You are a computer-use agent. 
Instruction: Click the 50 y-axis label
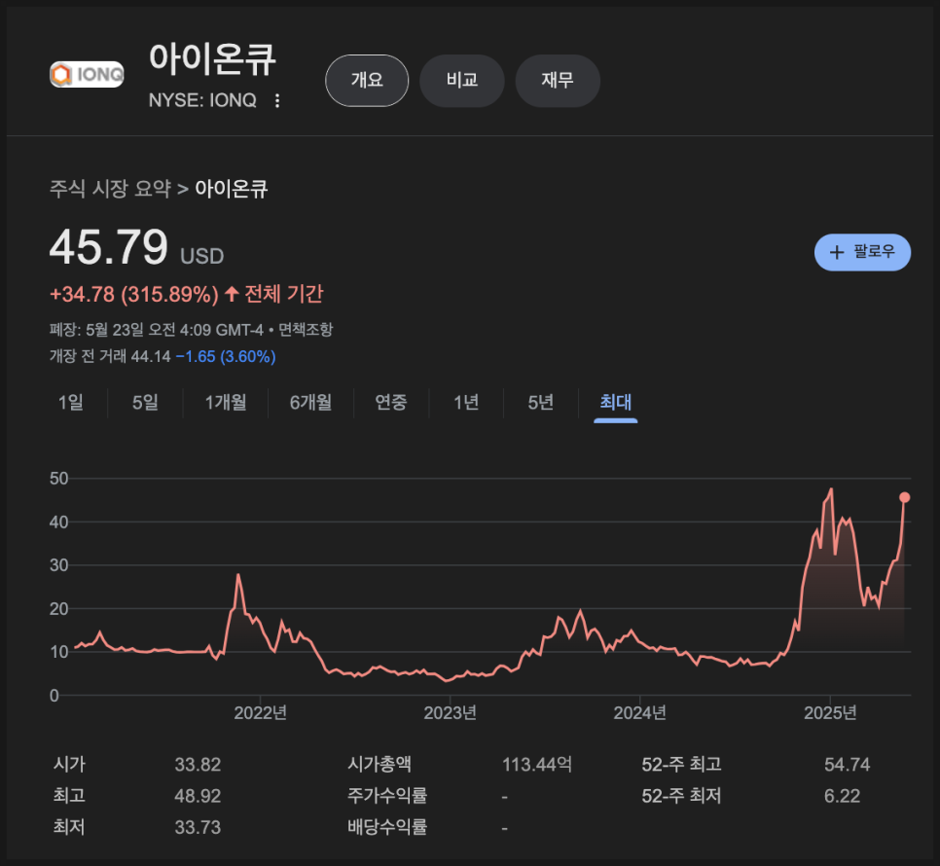[58, 479]
